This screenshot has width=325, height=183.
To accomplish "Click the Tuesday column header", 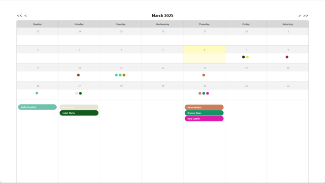I will click(x=121, y=24).
